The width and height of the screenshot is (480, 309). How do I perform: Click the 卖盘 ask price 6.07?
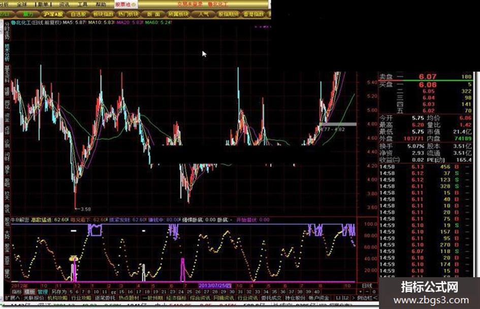427,77
